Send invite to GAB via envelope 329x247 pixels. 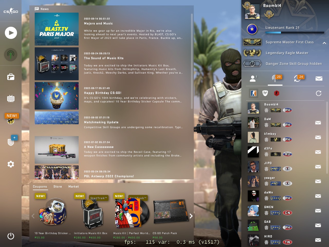coord(318,225)
